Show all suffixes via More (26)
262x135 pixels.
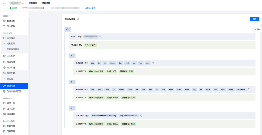point(241,89)
